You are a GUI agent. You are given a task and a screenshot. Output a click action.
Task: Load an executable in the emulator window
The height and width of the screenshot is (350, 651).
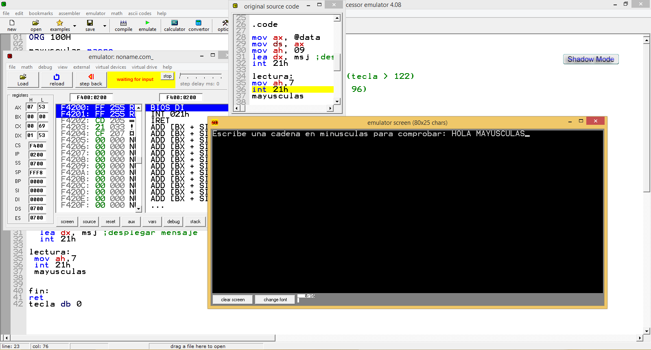click(x=23, y=80)
